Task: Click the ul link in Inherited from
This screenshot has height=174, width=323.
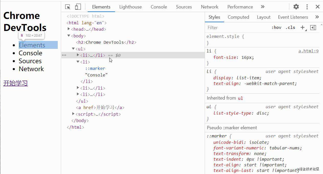Action: (x=240, y=98)
